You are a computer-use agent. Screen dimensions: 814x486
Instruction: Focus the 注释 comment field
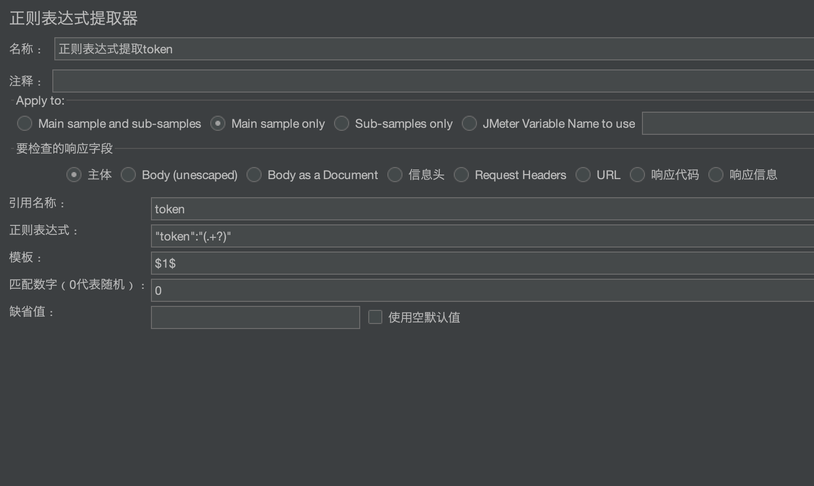pyautogui.click(x=433, y=81)
